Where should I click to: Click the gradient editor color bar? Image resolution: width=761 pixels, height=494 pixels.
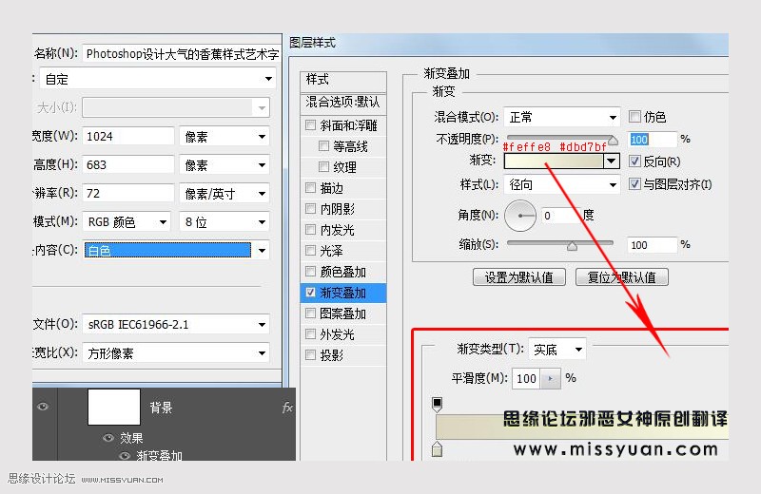click(x=582, y=427)
